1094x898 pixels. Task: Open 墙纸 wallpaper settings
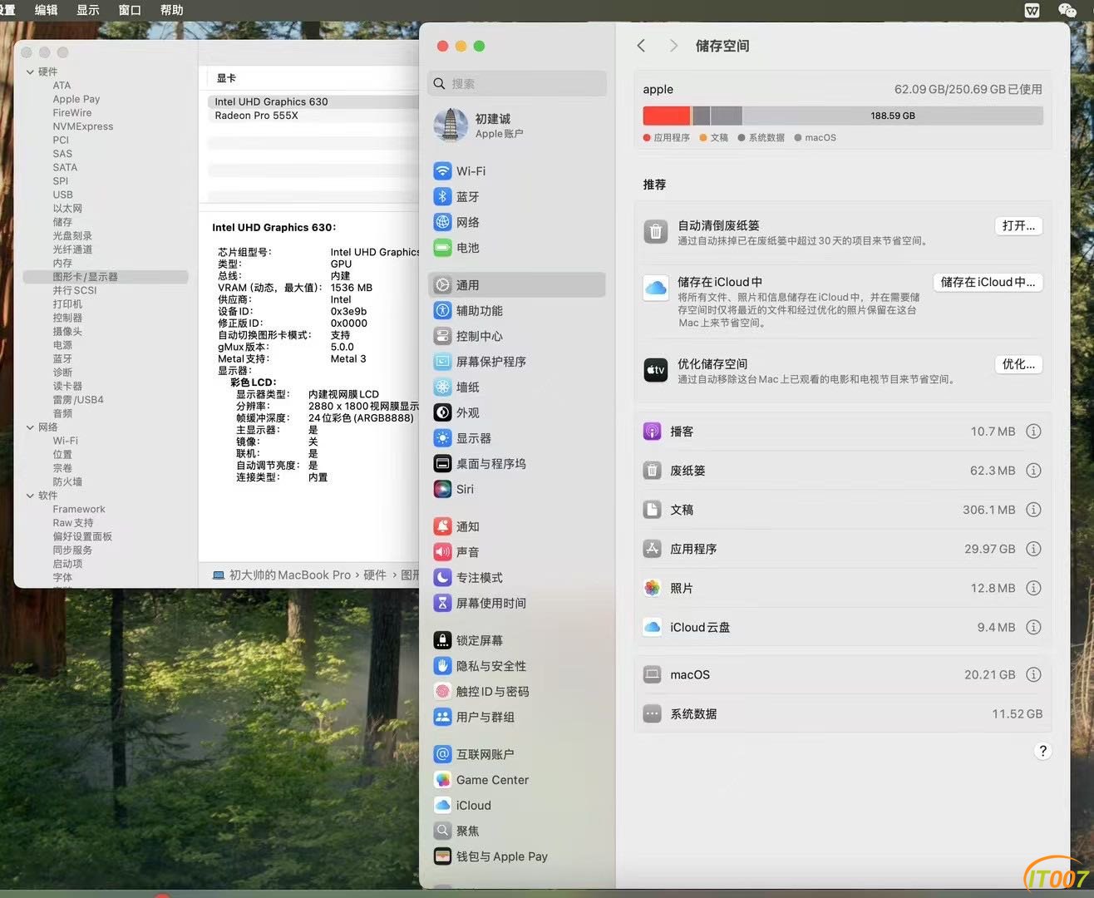tap(517, 387)
